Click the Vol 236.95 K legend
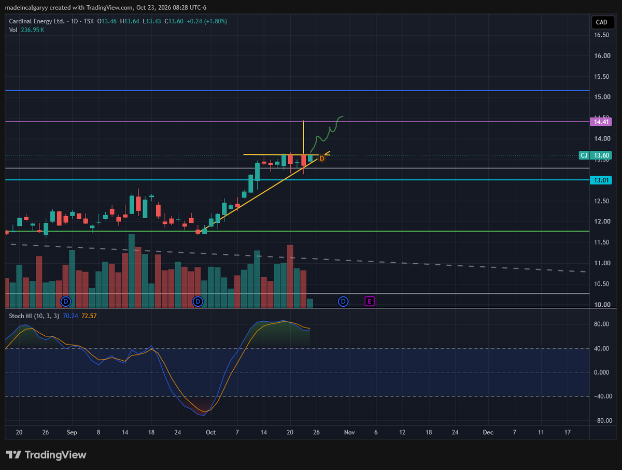622x470 pixels. click(26, 30)
